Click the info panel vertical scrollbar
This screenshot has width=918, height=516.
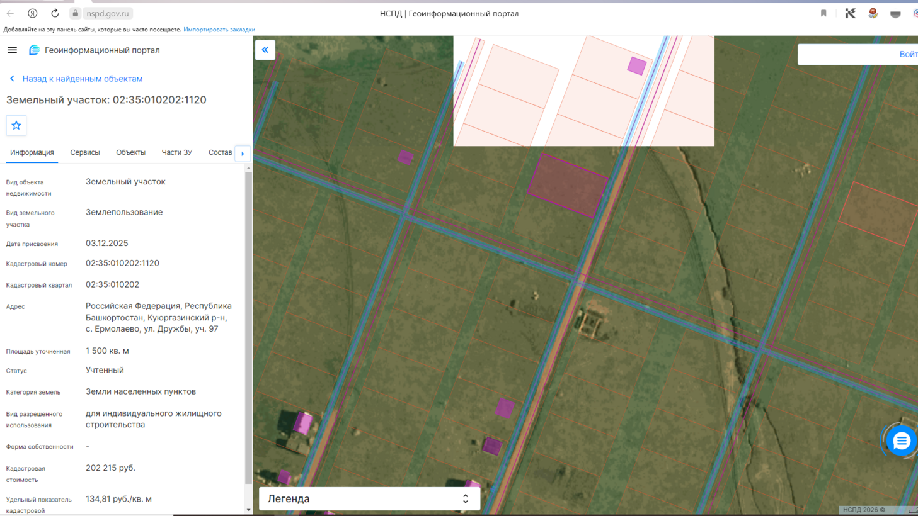click(x=248, y=327)
